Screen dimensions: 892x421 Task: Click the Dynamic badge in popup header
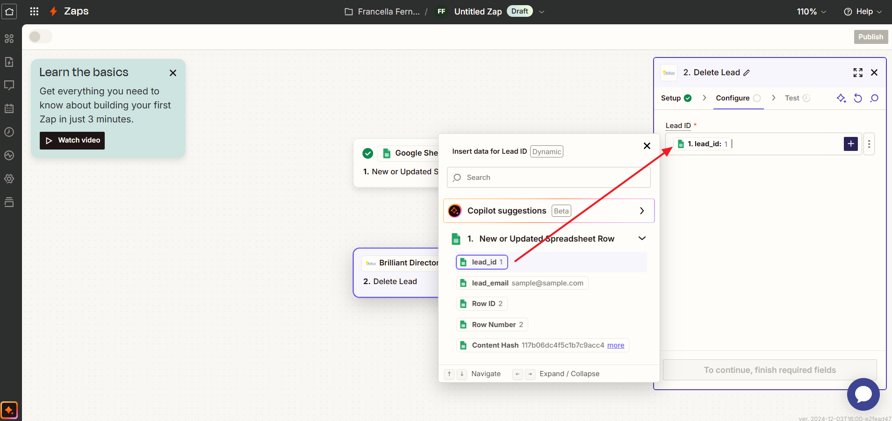tap(547, 152)
